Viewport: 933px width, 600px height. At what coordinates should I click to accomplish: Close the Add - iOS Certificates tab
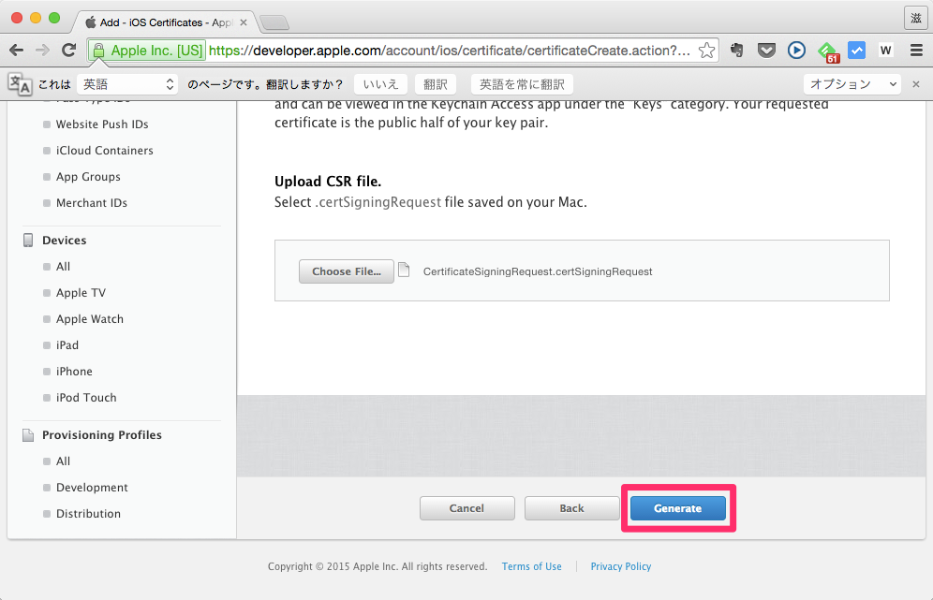click(x=244, y=22)
